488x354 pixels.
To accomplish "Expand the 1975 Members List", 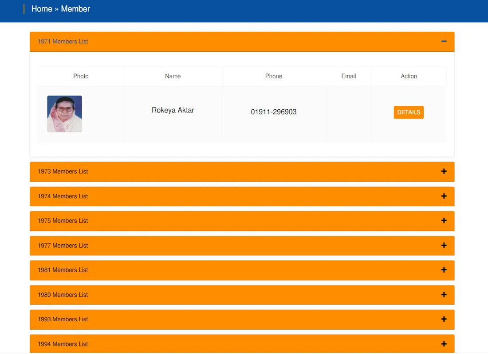I will click(242, 221).
